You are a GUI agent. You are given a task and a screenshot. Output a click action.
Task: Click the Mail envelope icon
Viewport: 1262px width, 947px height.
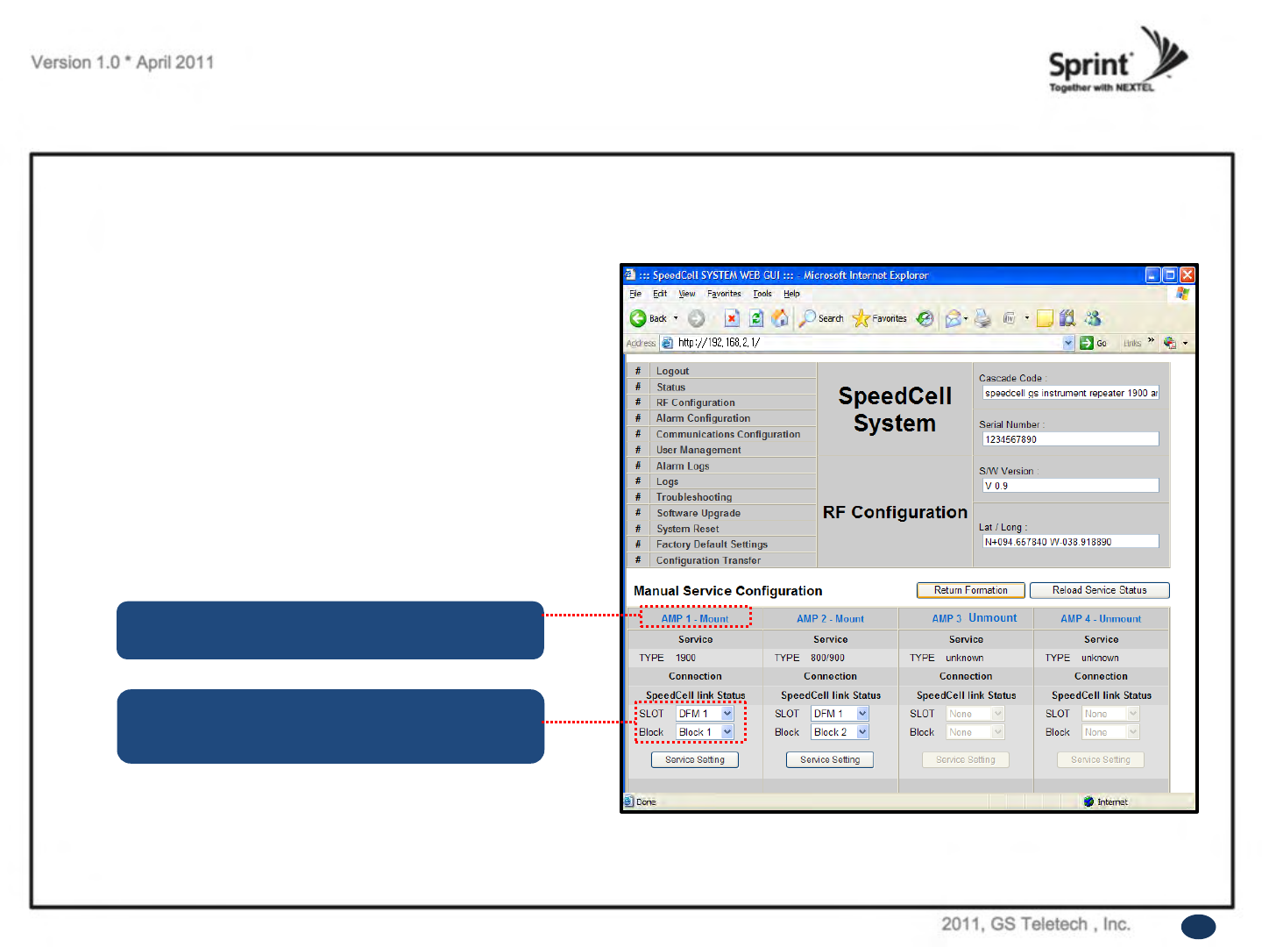click(953, 318)
